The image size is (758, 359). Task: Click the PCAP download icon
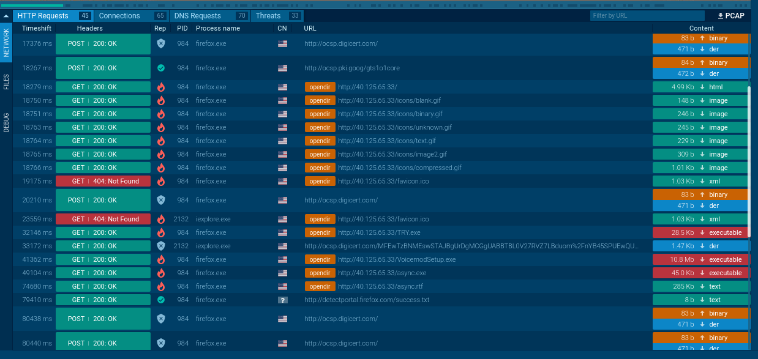(x=721, y=16)
